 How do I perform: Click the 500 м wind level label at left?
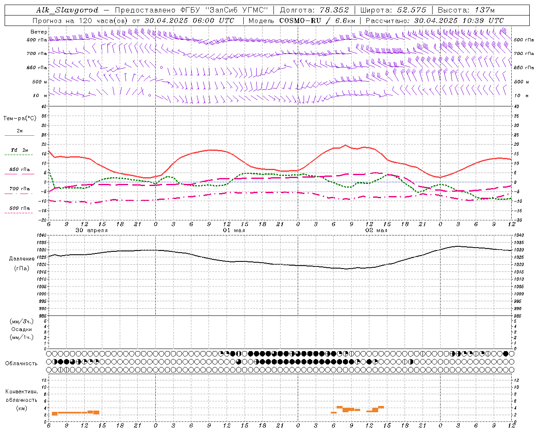[40, 82]
